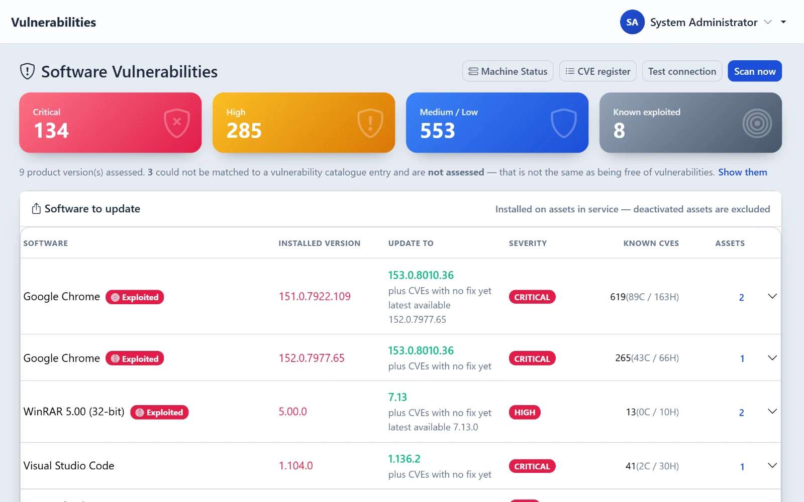Click the KNOWN CVES column header

[x=651, y=243]
